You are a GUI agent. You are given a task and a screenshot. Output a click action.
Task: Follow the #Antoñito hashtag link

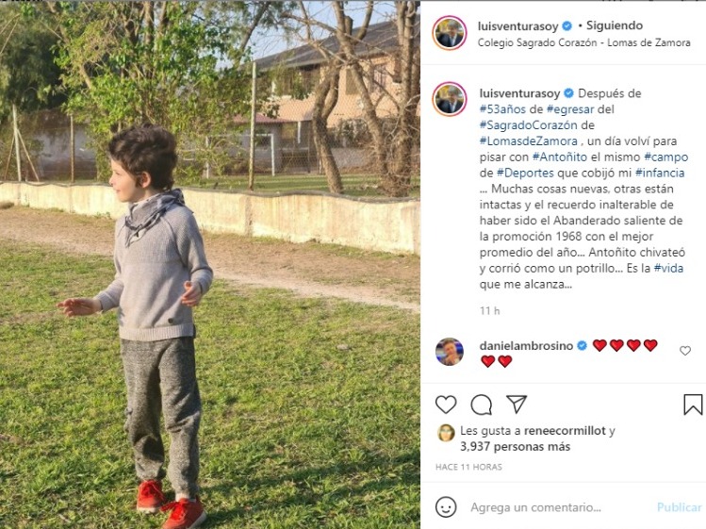[x=560, y=157]
